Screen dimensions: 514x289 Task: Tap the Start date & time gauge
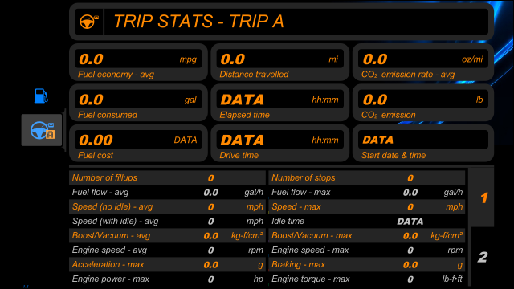[423, 144]
